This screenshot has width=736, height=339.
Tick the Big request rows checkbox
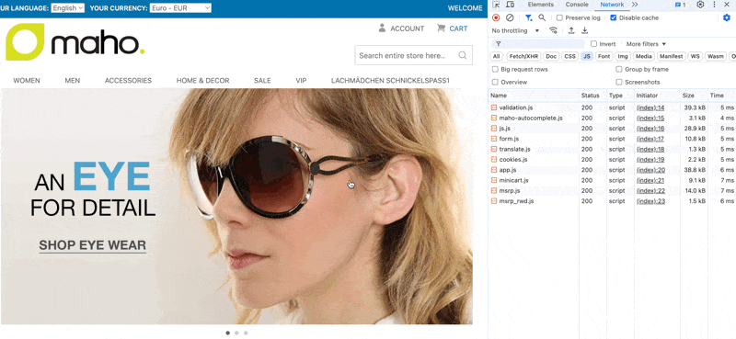coord(495,70)
